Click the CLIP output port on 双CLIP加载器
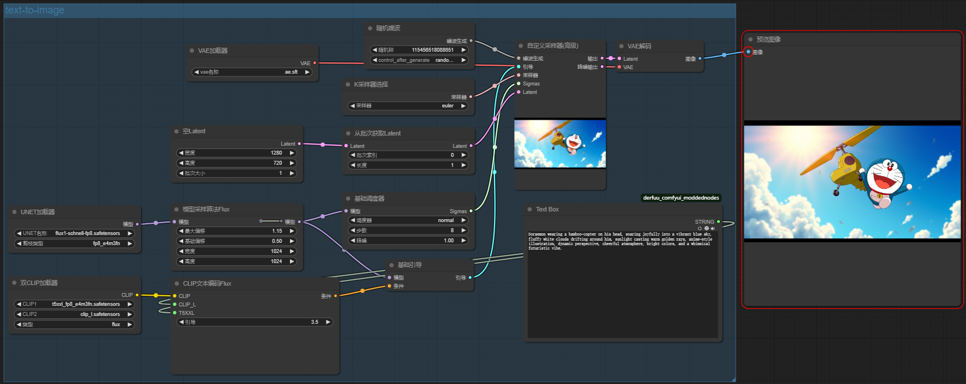The image size is (966, 384). click(x=137, y=295)
